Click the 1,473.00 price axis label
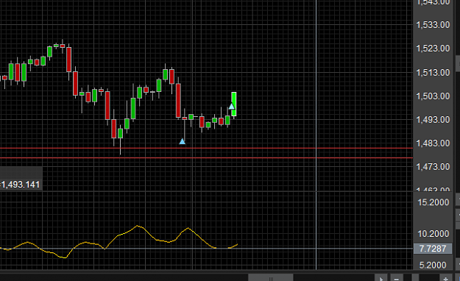 pos(433,167)
